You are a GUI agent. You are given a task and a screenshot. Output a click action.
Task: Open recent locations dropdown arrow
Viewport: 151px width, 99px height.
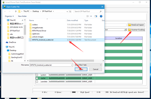(x=13, y=12)
